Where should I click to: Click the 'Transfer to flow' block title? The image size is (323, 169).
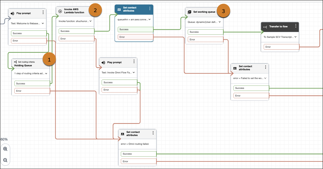point(278,27)
